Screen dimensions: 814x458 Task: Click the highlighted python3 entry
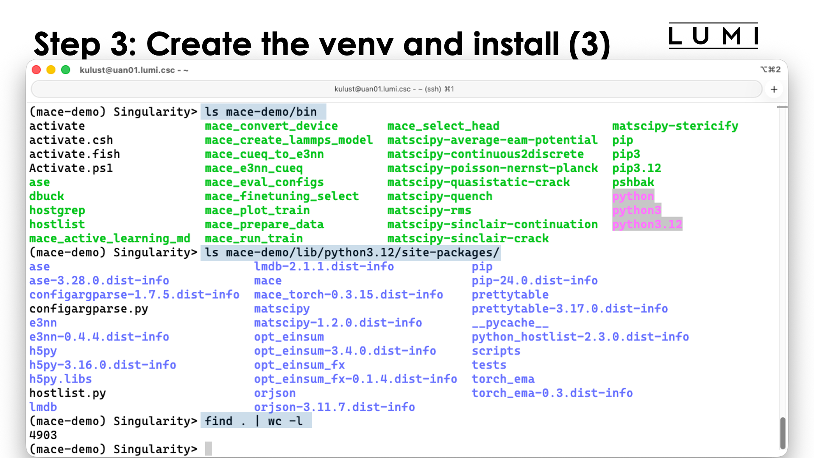click(x=636, y=210)
